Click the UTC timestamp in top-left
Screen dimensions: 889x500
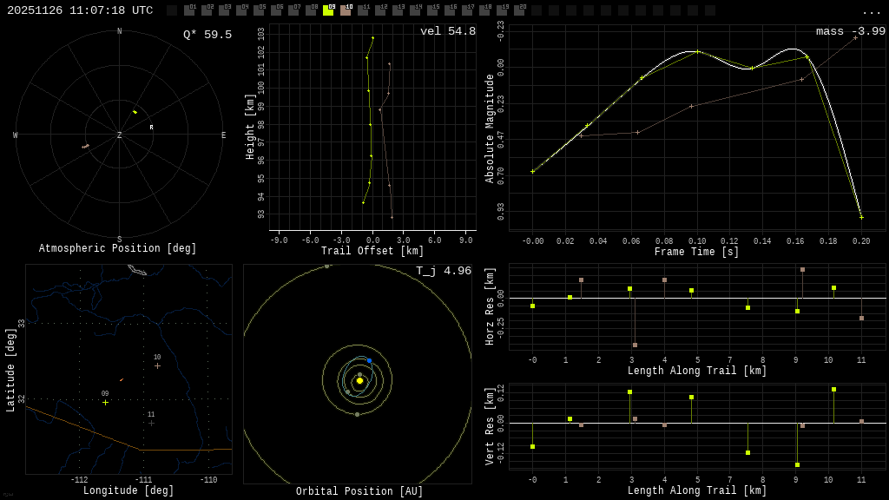click(80, 10)
